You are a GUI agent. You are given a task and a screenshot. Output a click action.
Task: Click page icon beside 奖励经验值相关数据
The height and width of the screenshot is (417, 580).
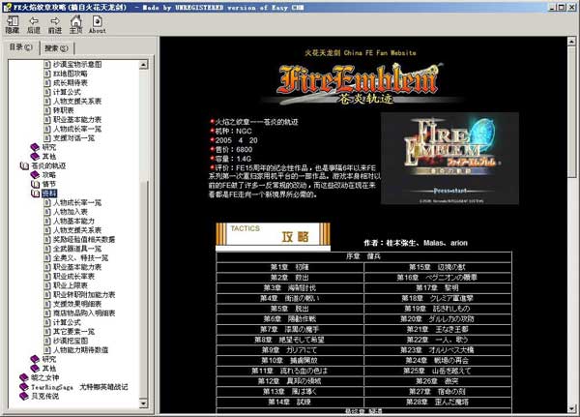pyautogui.click(x=47, y=239)
